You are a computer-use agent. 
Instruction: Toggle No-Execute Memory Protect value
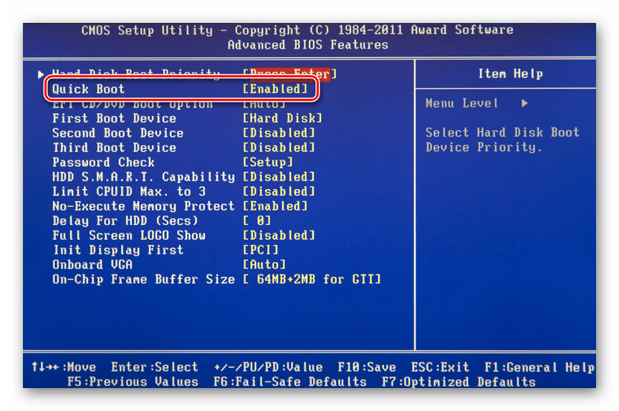tap(275, 206)
